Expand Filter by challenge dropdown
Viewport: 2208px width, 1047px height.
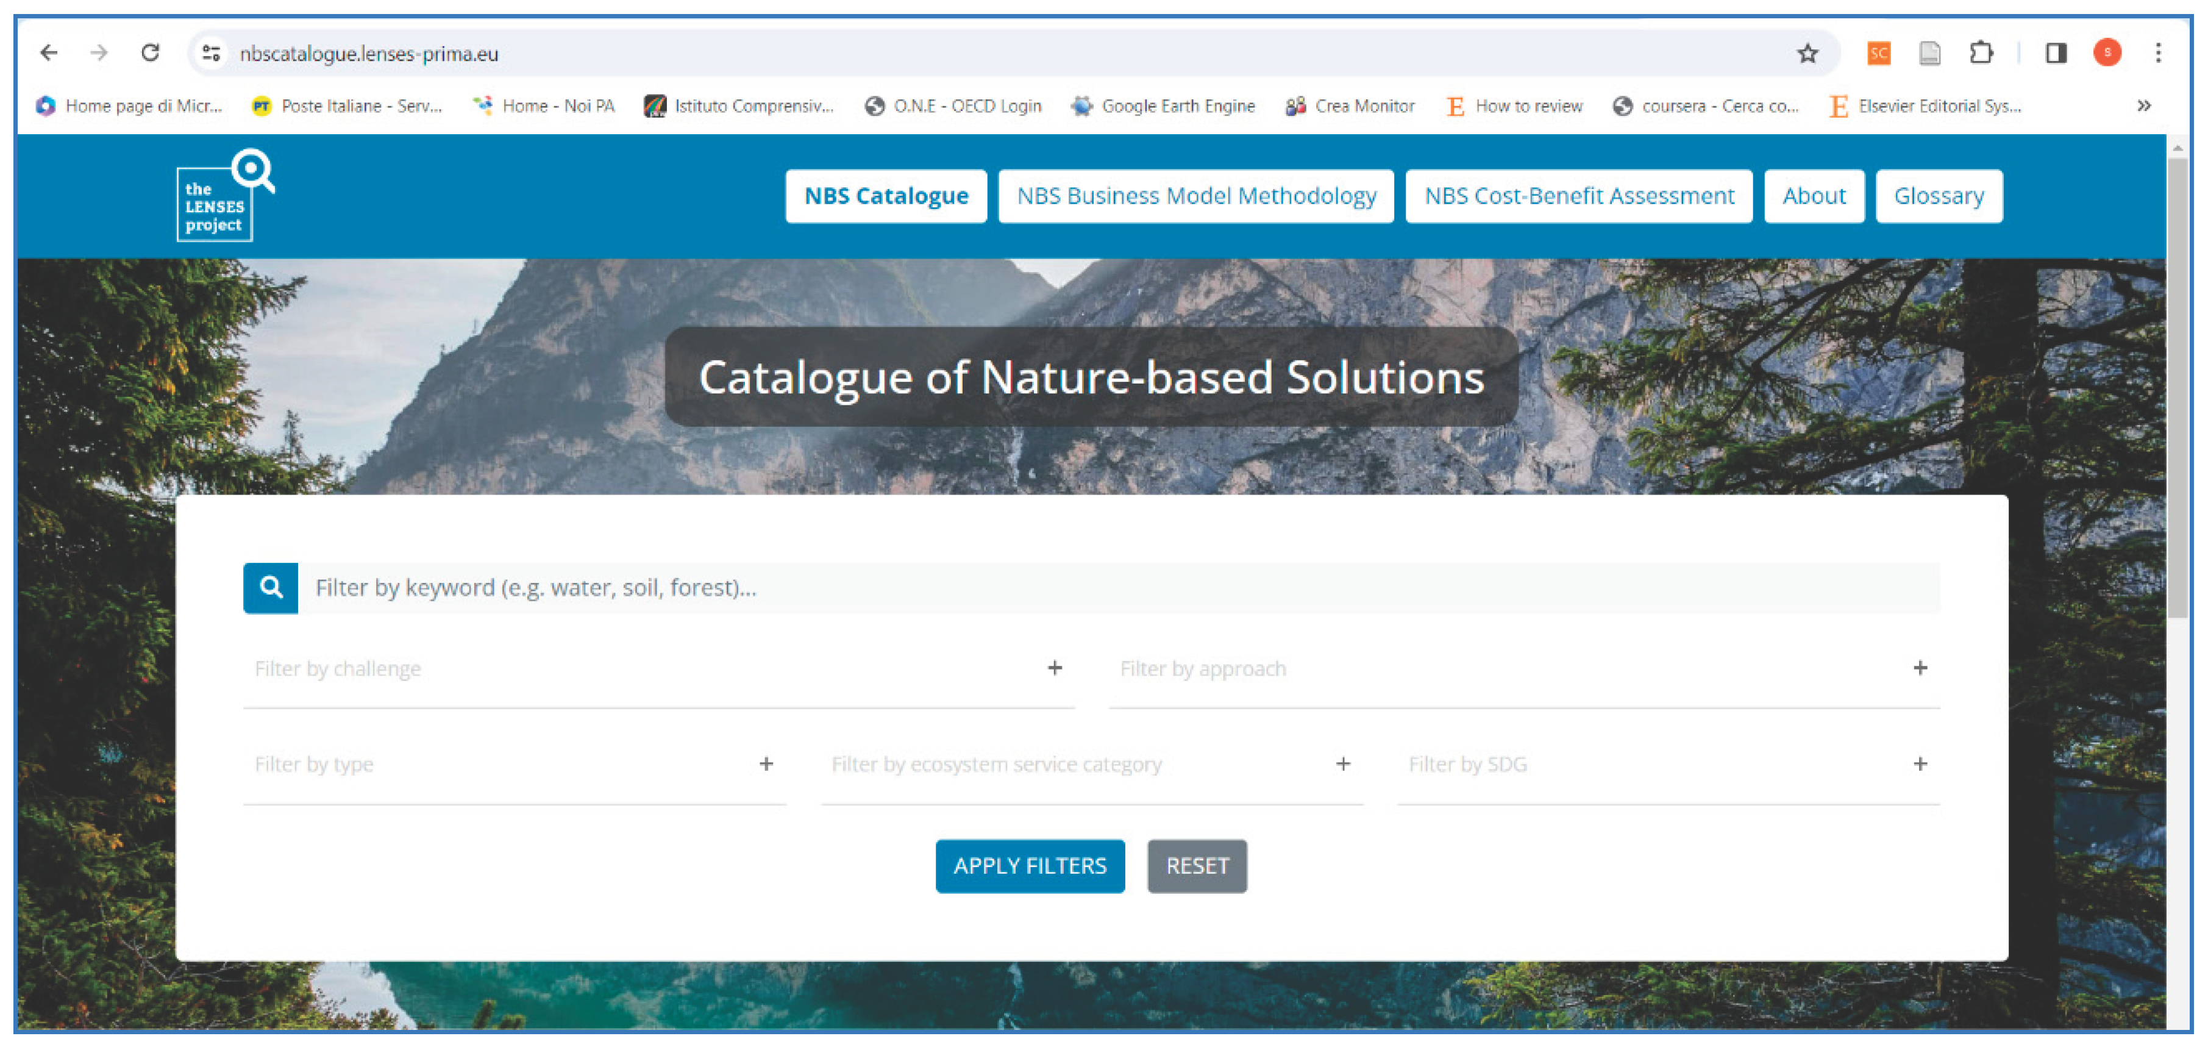1054,668
